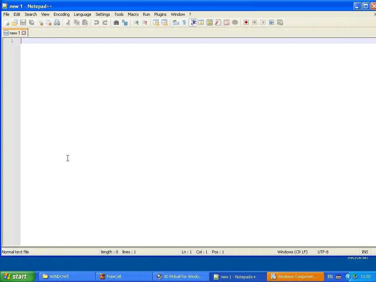Open the Settings menu
Image resolution: width=376 pixels, height=282 pixels.
(103, 14)
